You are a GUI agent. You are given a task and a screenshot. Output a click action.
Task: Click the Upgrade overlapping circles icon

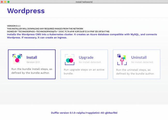click(70, 60)
